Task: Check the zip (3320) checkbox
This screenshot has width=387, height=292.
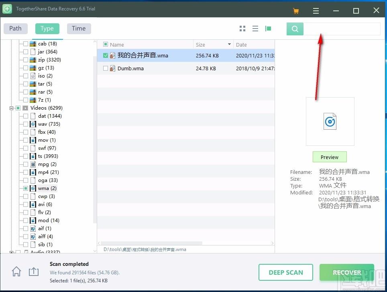Action: (25, 60)
